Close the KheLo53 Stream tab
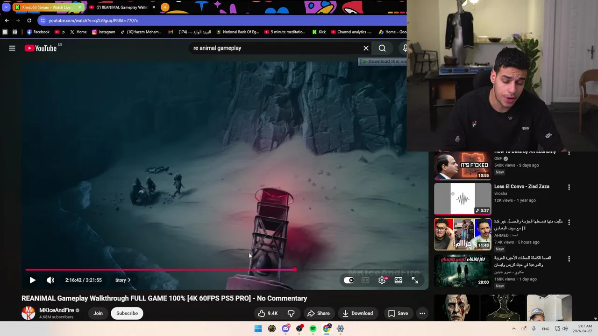This screenshot has width=598, height=336. 79,7
